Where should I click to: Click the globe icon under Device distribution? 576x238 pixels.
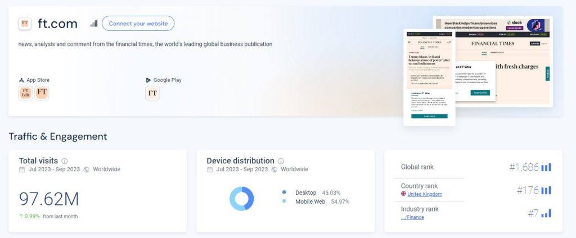[274, 170]
